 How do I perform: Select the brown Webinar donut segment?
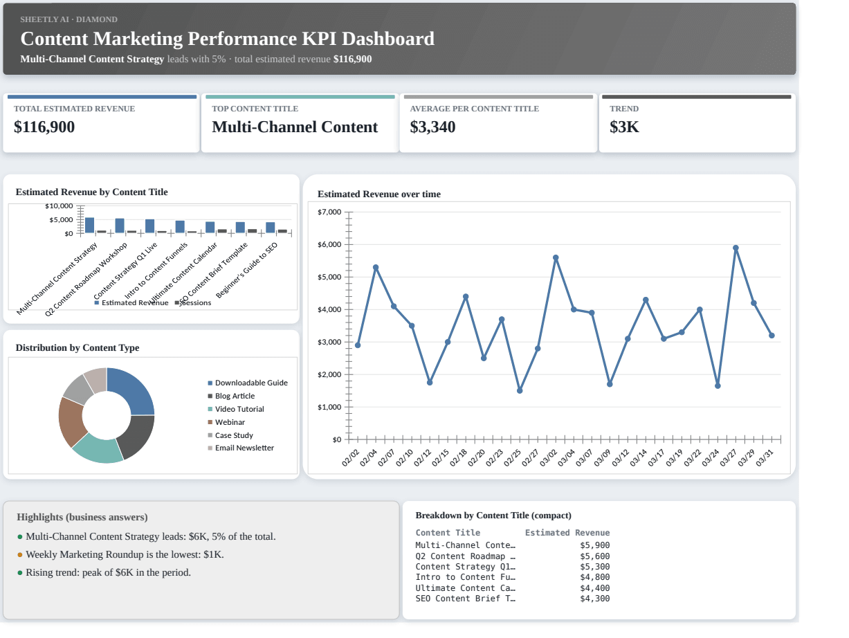(x=70, y=422)
